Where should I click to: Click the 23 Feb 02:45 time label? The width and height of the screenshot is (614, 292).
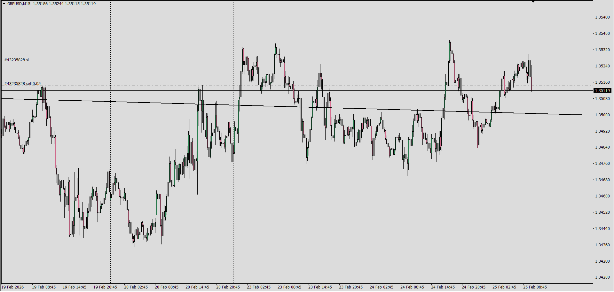tap(259, 287)
